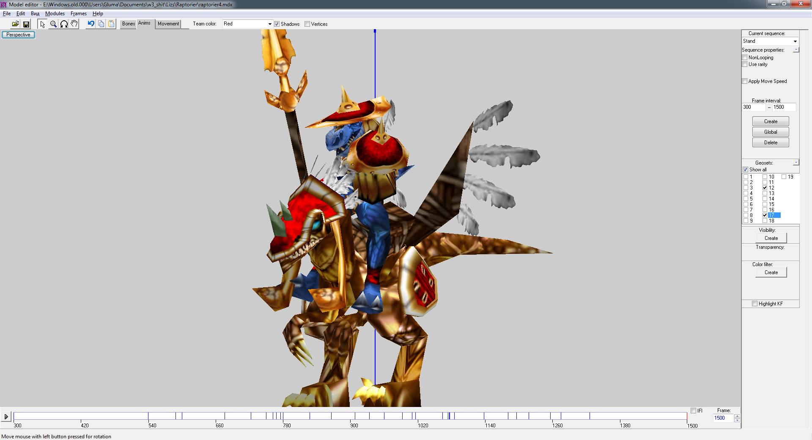Copy with the copy icon
Image resolution: width=812 pixels, height=440 pixels.
tap(101, 24)
